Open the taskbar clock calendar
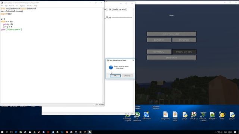The height and width of the screenshot is (134, 239). point(230,132)
